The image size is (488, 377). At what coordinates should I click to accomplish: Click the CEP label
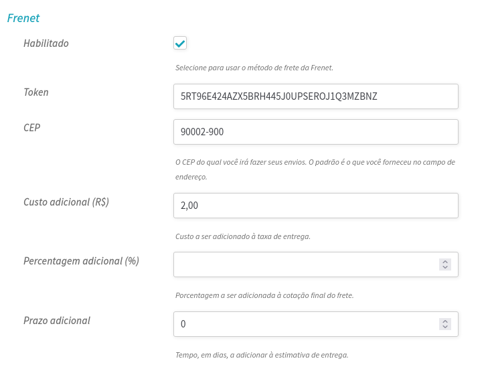31,127
